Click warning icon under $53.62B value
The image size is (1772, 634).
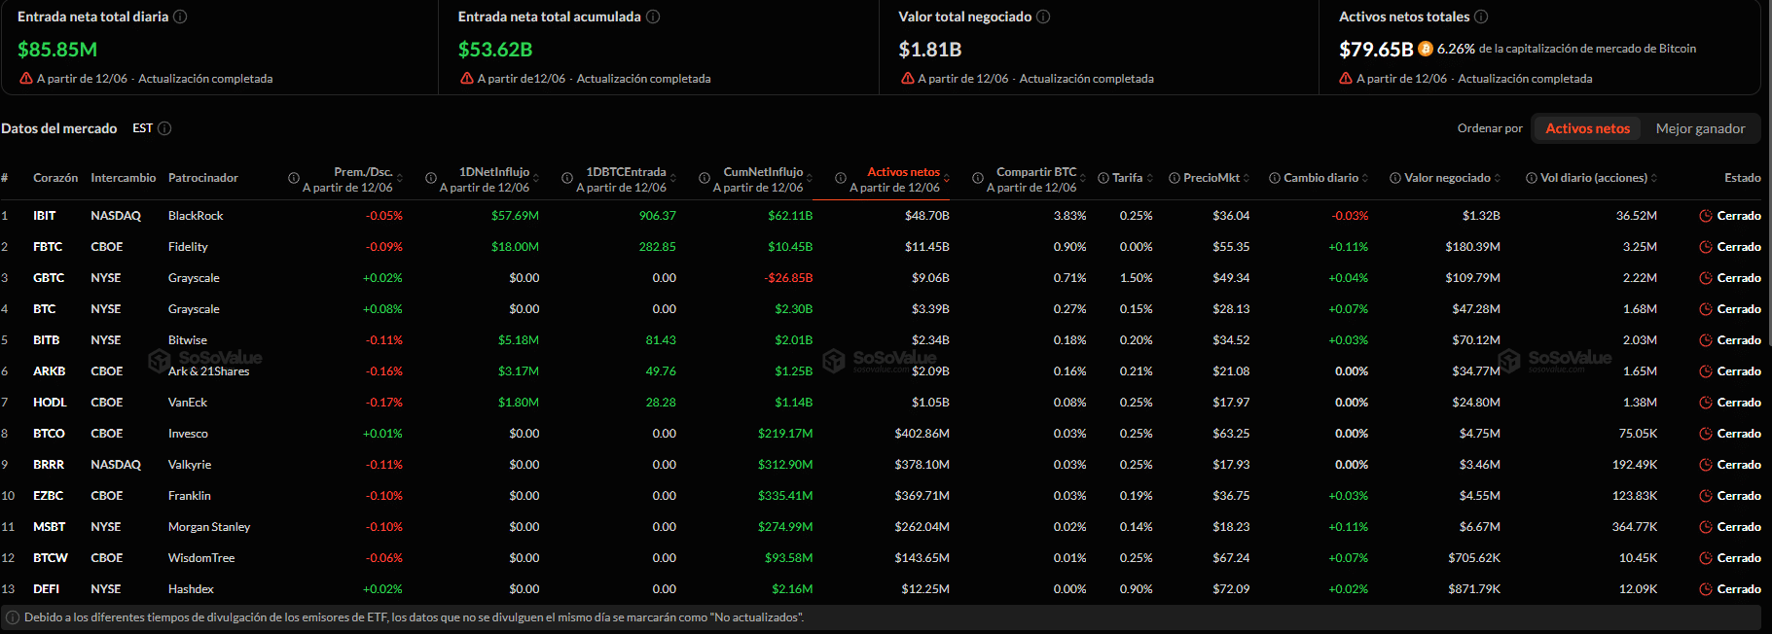coord(467,79)
